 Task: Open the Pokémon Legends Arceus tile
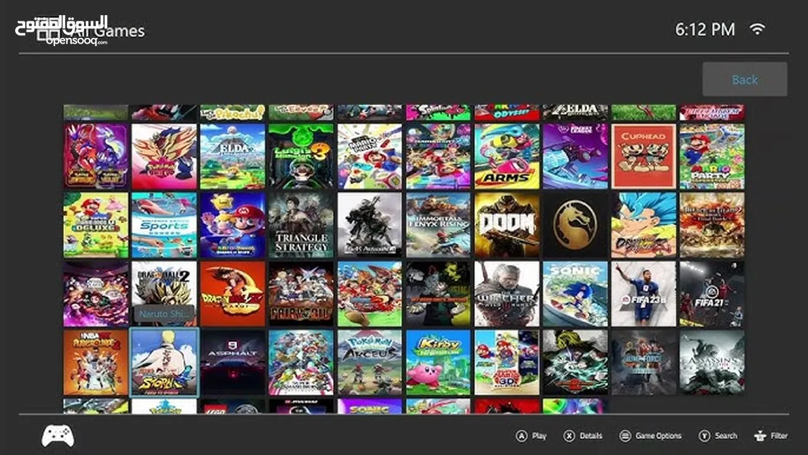[369, 363]
